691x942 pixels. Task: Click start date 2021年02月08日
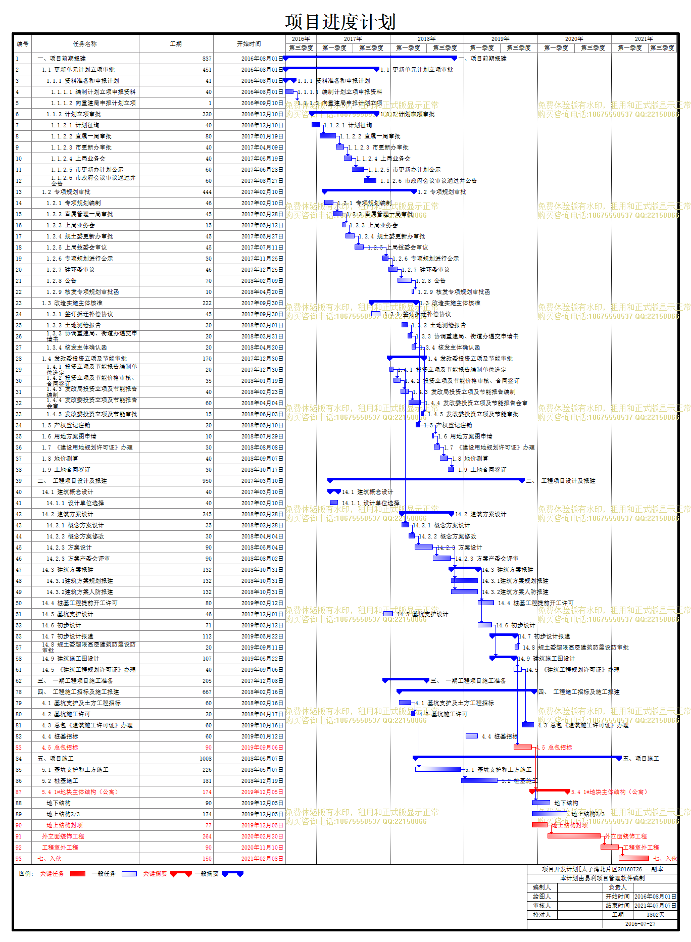pyautogui.click(x=262, y=859)
